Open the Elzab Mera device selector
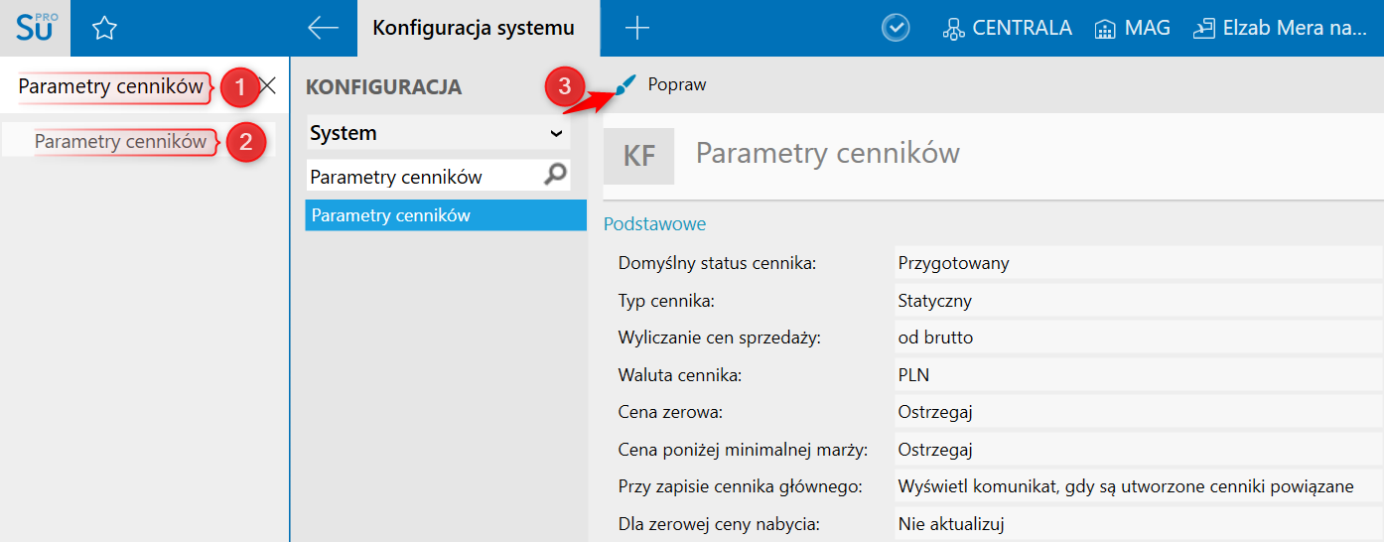The image size is (1384, 542). pyautogui.click(x=1279, y=28)
